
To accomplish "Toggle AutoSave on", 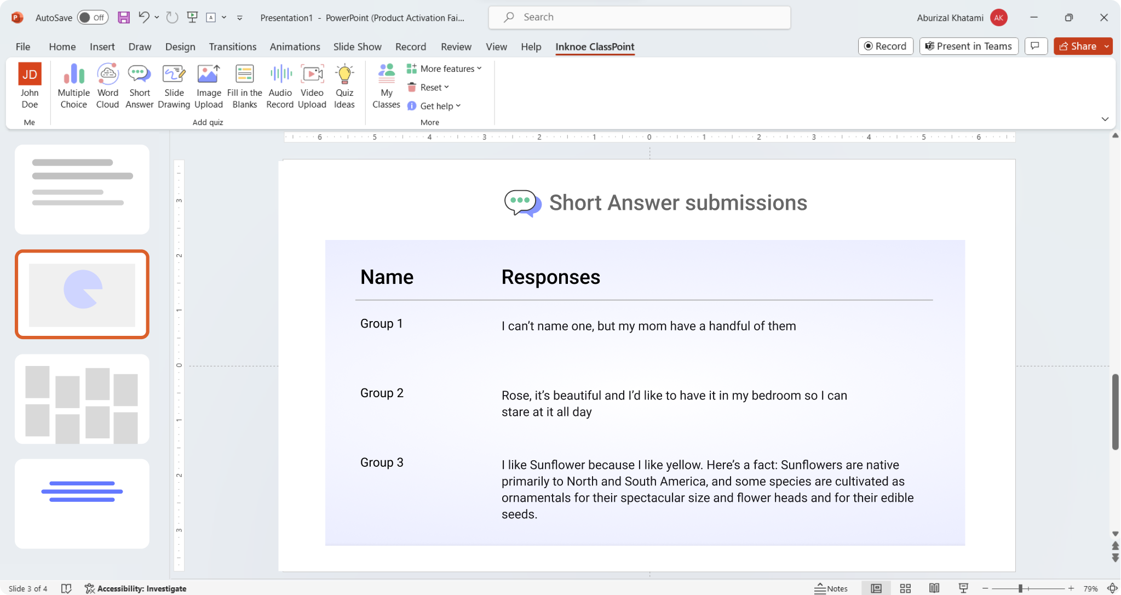I will pyautogui.click(x=92, y=17).
